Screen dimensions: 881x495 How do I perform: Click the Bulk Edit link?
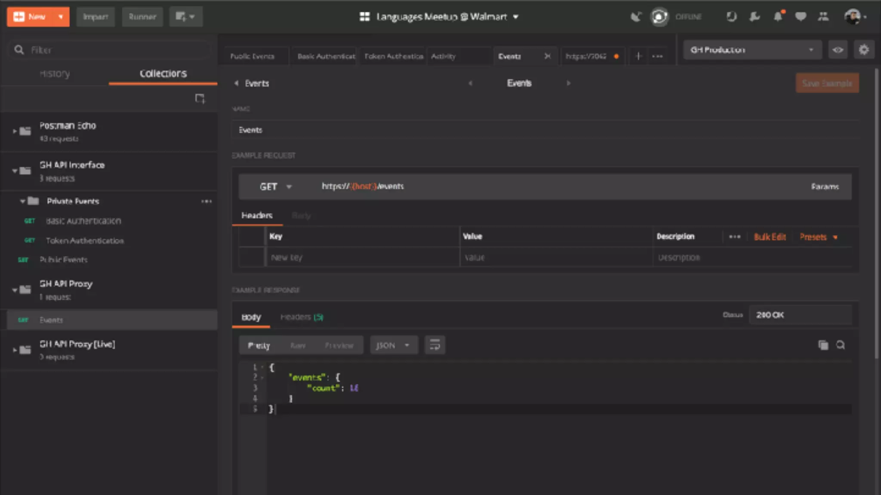(770, 237)
